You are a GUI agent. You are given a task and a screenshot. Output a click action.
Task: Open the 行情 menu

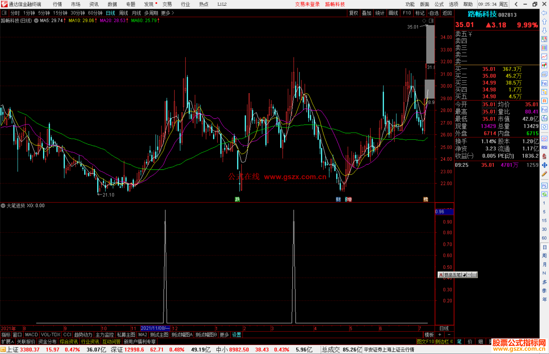click(57, 4)
